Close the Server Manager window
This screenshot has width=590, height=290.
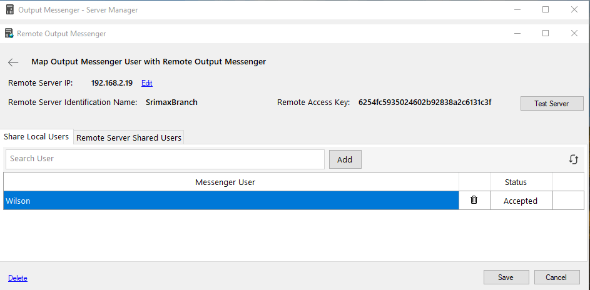[574, 10]
